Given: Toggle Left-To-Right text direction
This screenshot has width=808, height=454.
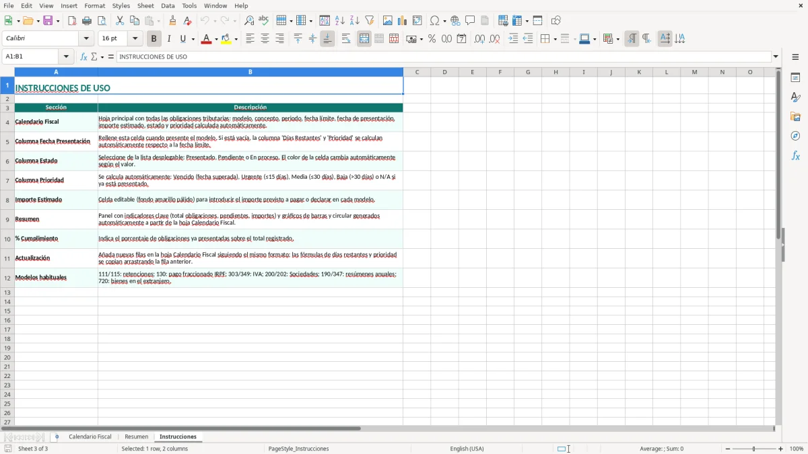Looking at the screenshot, I should pos(632,39).
